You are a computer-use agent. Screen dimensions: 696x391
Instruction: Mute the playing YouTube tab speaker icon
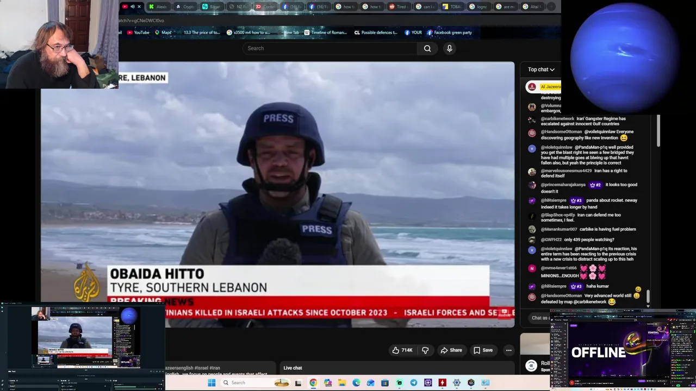pos(132,7)
